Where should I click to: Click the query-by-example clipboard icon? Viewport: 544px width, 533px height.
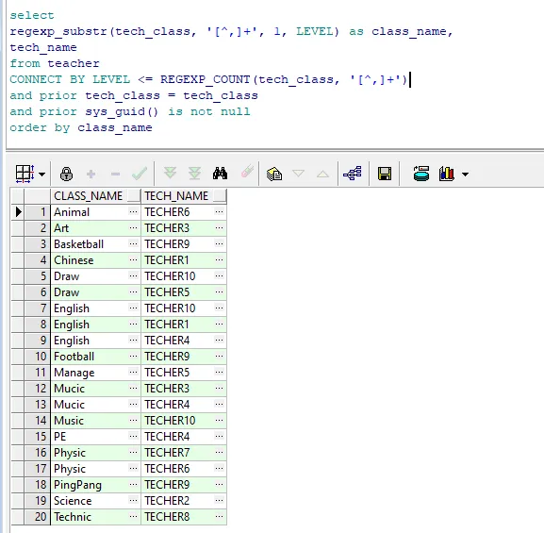pyautogui.click(x=274, y=174)
